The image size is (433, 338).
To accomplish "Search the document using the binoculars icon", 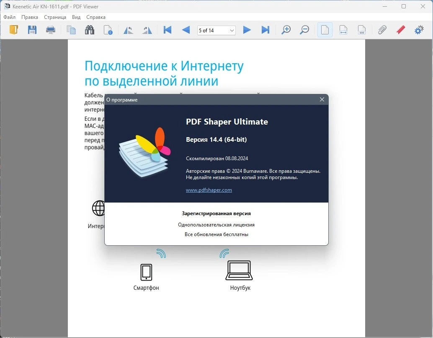I will pos(90,30).
